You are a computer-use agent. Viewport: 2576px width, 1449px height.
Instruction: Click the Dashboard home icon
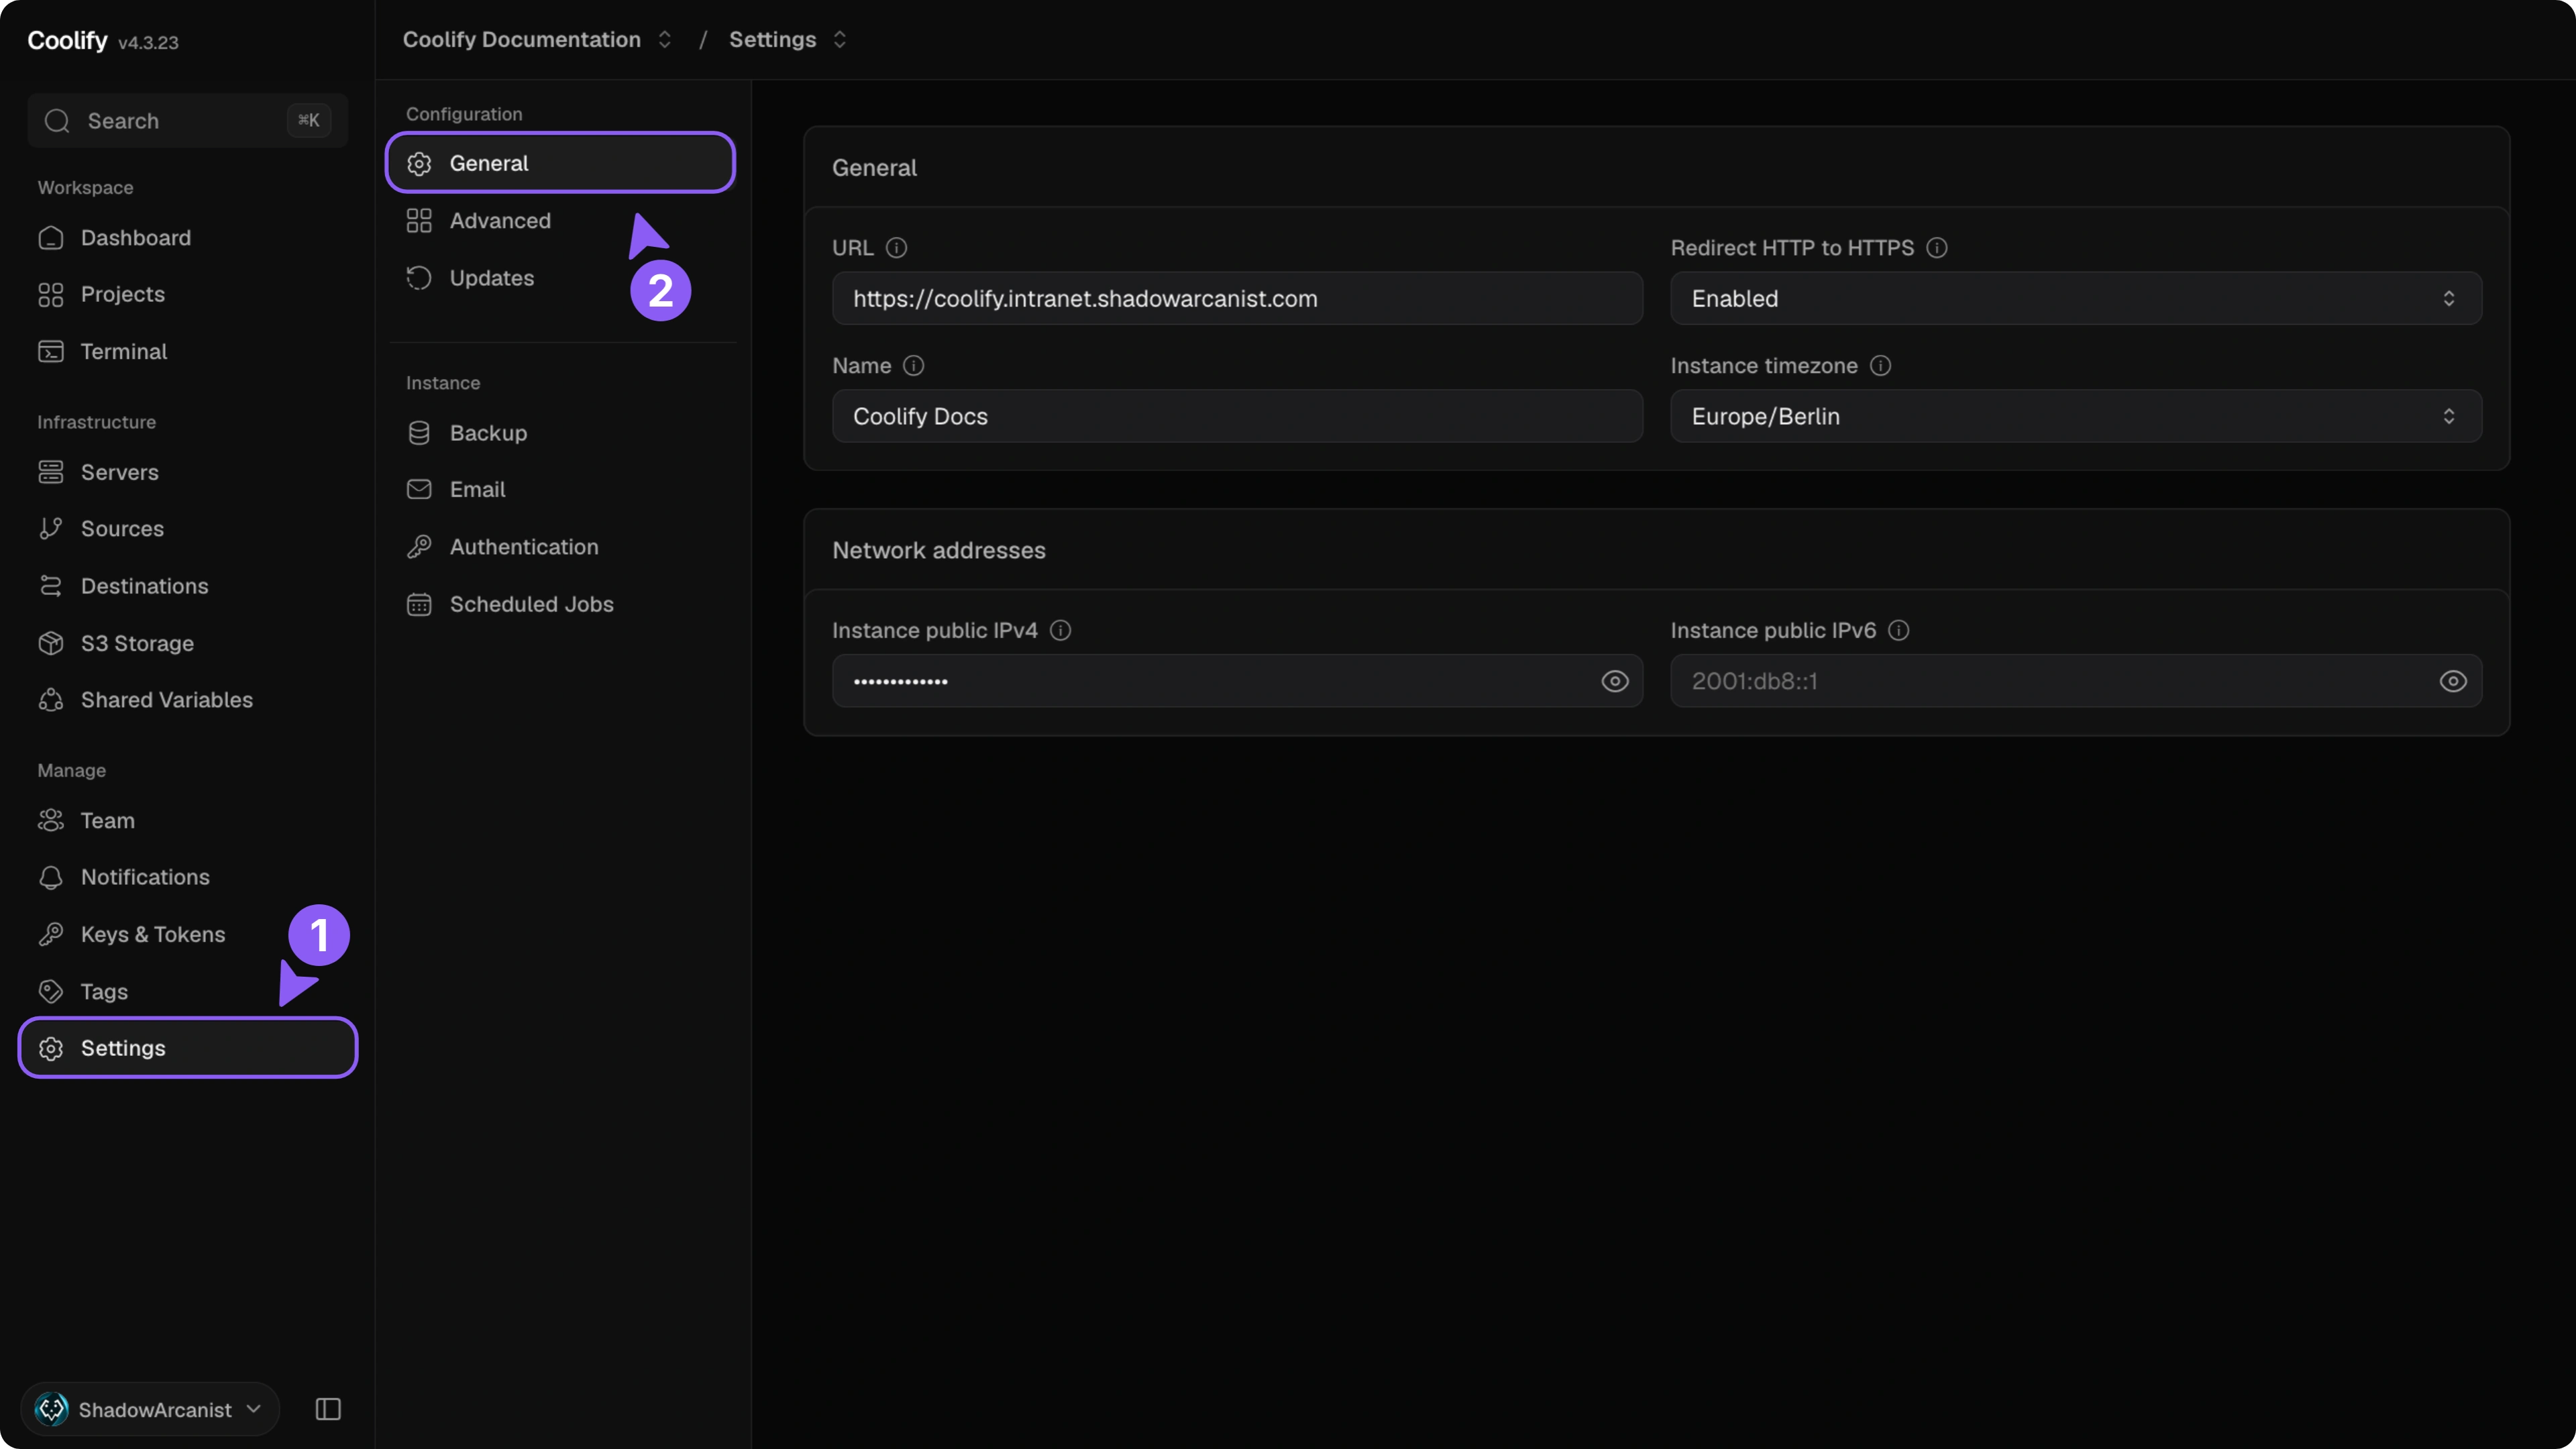point(51,238)
